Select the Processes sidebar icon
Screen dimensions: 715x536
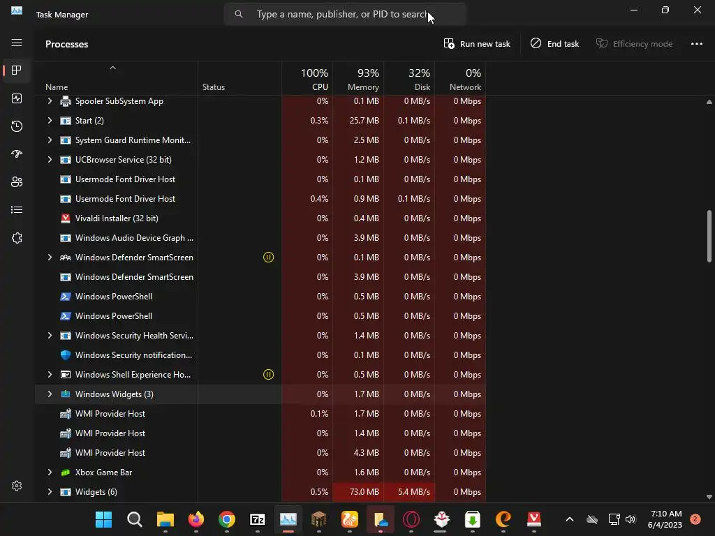17,70
